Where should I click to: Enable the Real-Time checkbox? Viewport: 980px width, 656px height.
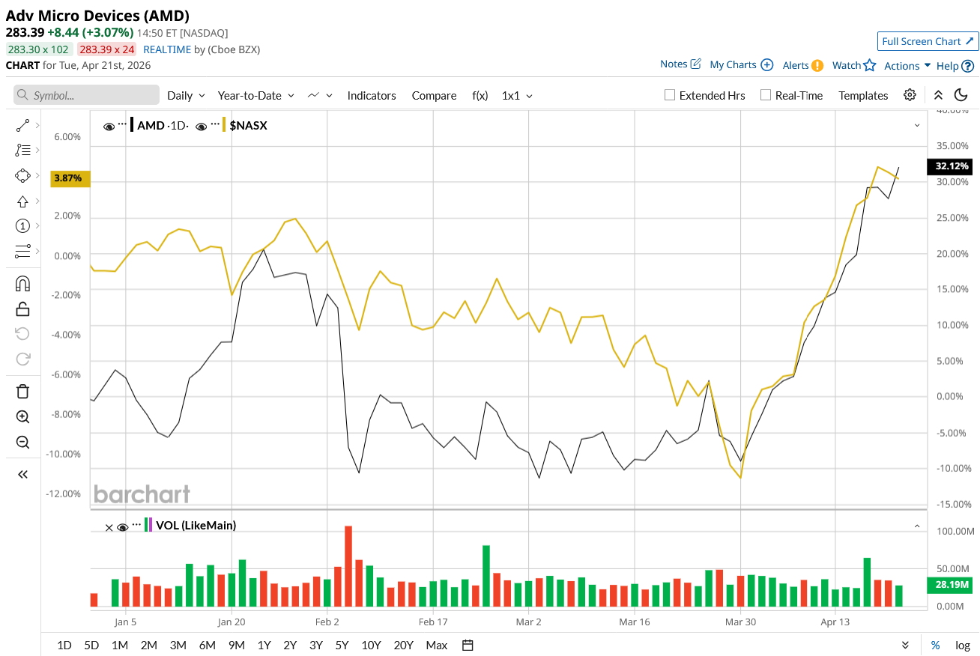pos(765,95)
